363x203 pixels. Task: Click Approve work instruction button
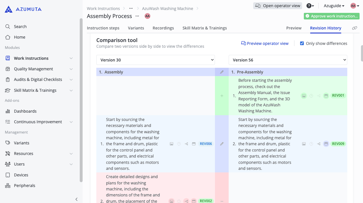click(332, 16)
